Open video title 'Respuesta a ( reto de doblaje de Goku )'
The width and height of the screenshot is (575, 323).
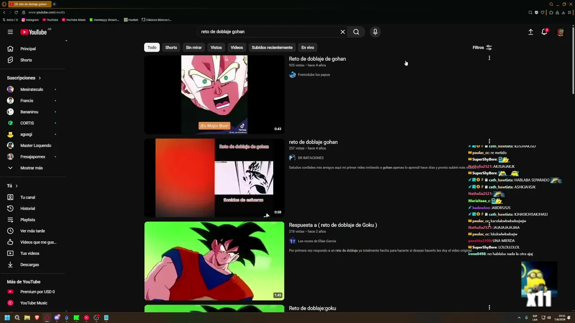[333, 225]
